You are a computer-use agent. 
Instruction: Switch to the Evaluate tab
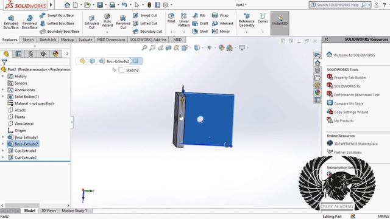85,40
